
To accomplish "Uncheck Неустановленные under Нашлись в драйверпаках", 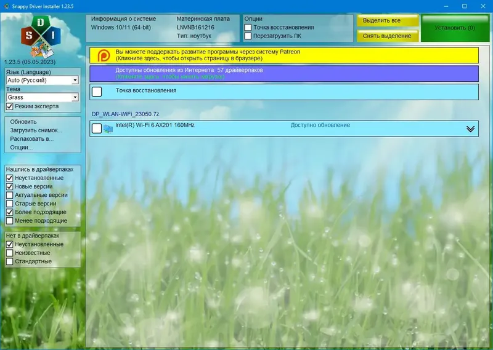I will tap(10, 178).
